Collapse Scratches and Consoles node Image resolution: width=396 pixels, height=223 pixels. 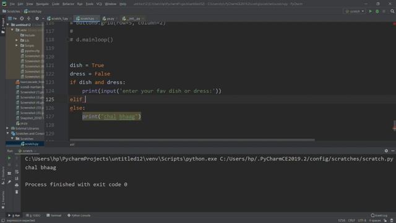tap(7, 134)
